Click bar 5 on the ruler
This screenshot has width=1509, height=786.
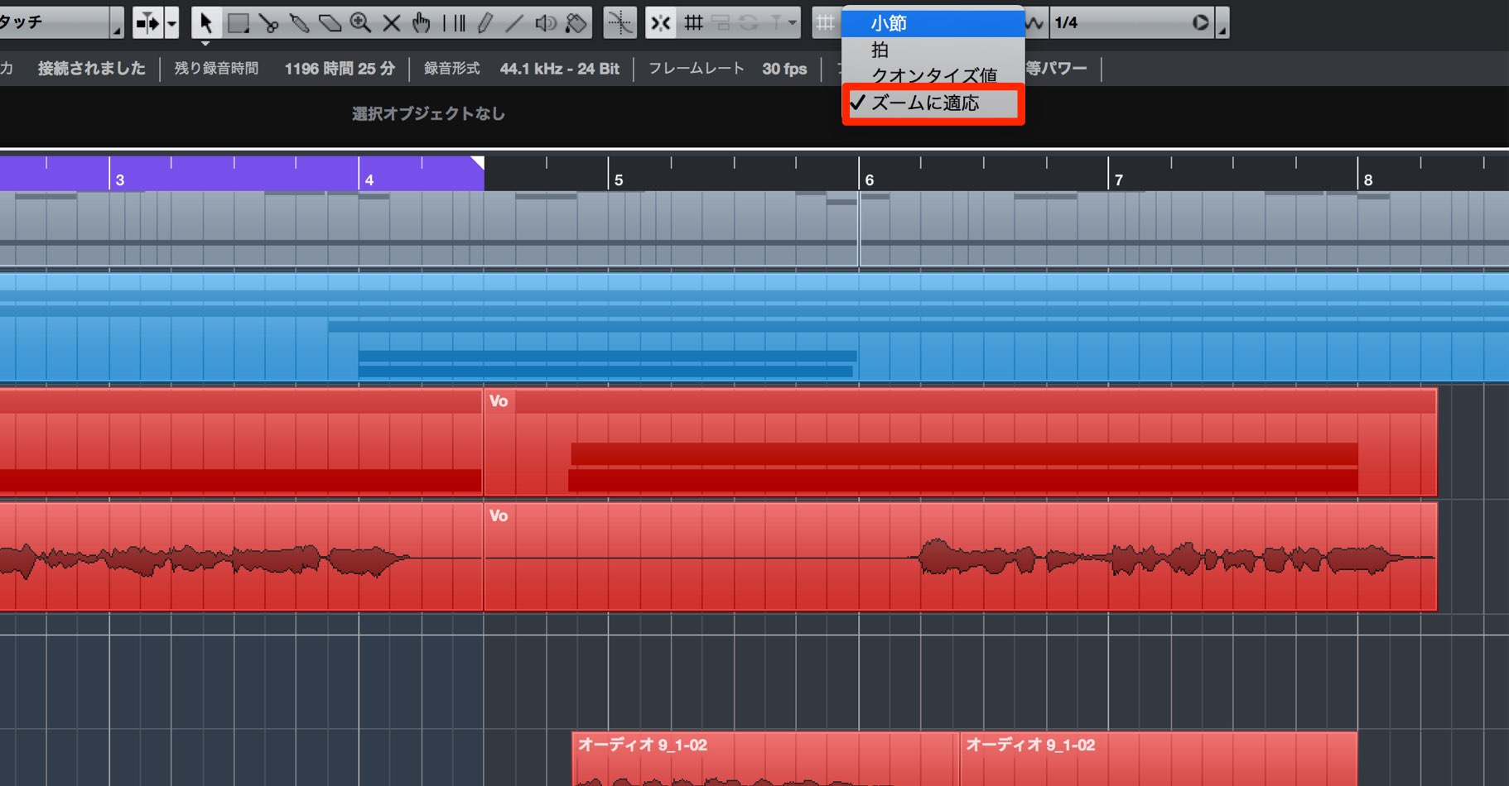coord(618,180)
